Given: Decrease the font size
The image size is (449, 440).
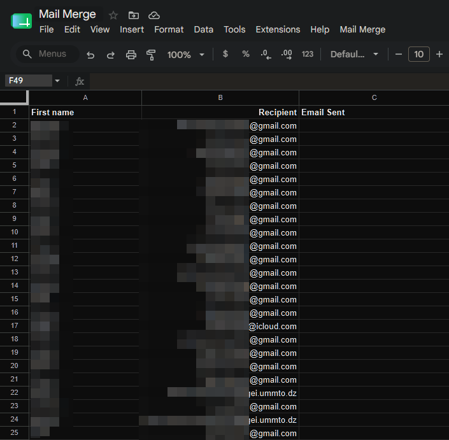Looking at the screenshot, I should coord(399,54).
